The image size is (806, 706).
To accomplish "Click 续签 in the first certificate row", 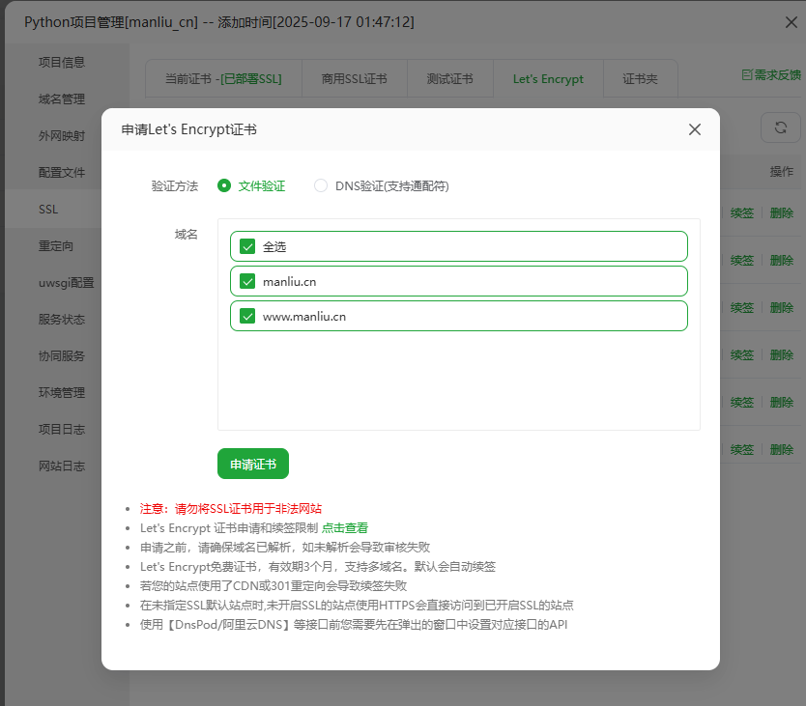I will click(x=742, y=213).
